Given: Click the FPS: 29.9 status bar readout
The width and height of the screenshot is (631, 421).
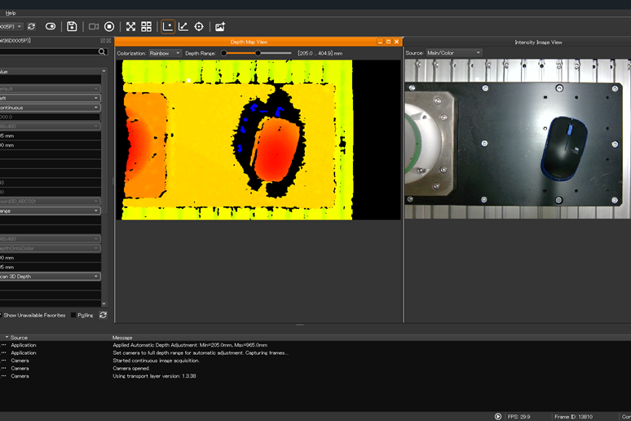Looking at the screenshot, I should pos(518,417).
